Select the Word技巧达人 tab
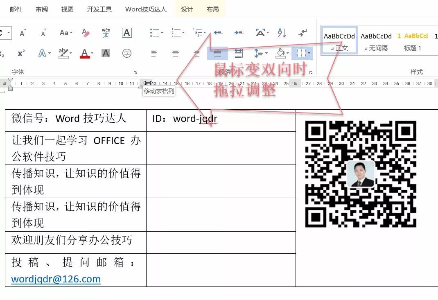The width and height of the screenshot is (438, 300). [146, 9]
